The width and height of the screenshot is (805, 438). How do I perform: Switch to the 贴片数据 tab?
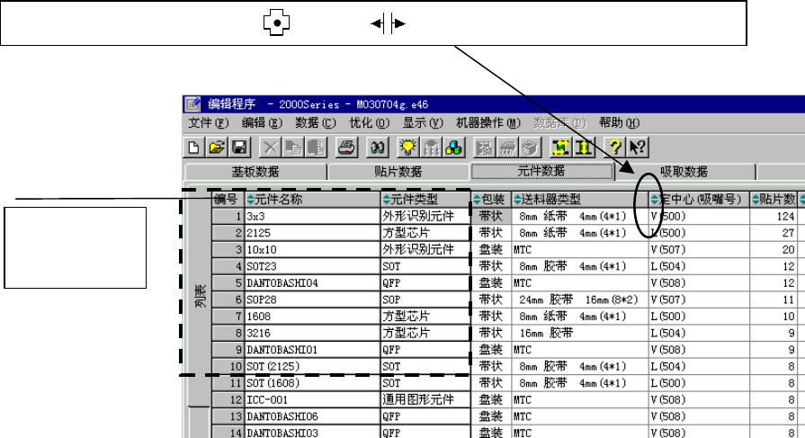coord(398,172)
